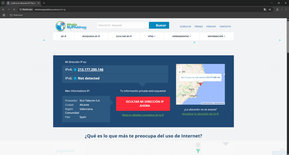Viewport: 289px width, 155px height.
Task: Open a new tab with plus button
Action: [x=44, y=3]
